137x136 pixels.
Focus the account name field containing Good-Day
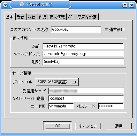[x=76, y=30]
